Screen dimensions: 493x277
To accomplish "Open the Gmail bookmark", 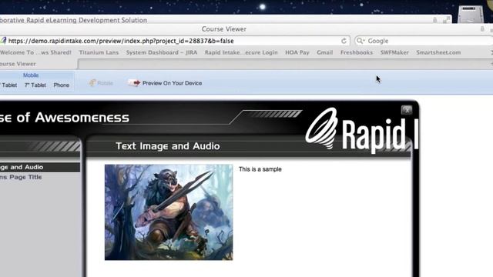I will coord(325,52).
